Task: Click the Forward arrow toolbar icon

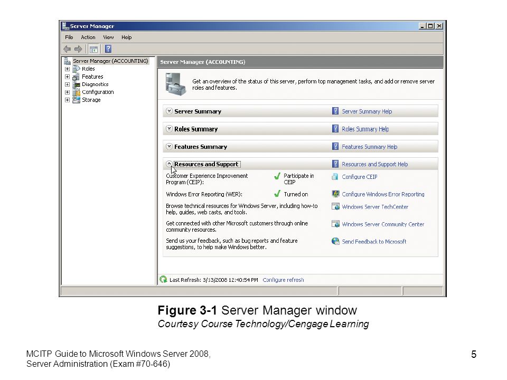Action: click(x=78, y=49)
